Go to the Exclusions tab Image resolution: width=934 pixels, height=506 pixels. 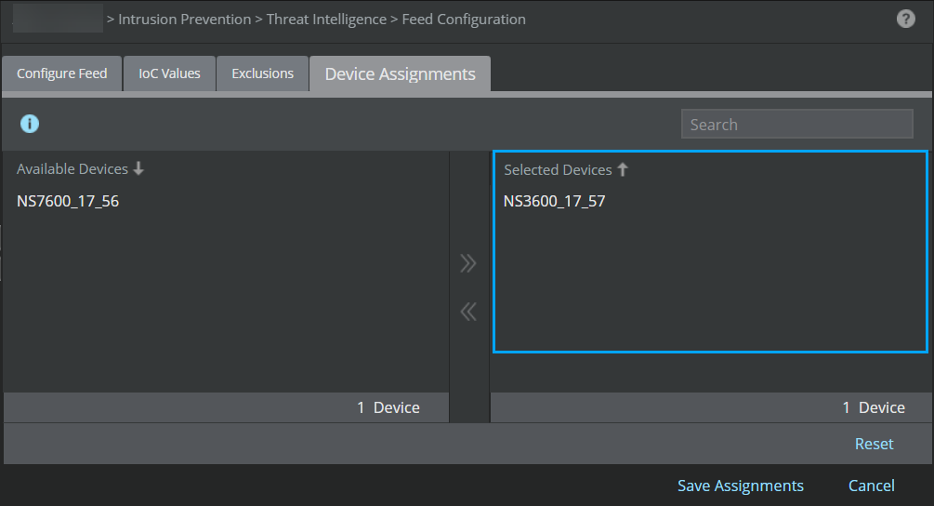[x=263, y=73]
